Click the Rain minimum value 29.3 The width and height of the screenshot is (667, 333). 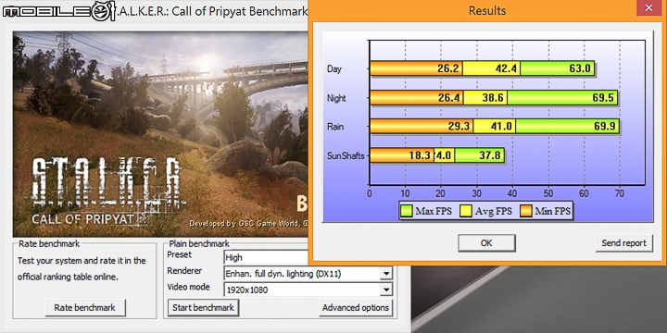click(459, 127)
